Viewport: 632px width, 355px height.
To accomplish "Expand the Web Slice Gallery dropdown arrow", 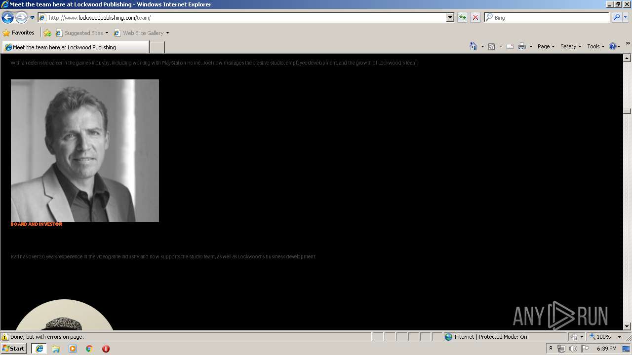I will pos(167,33).
